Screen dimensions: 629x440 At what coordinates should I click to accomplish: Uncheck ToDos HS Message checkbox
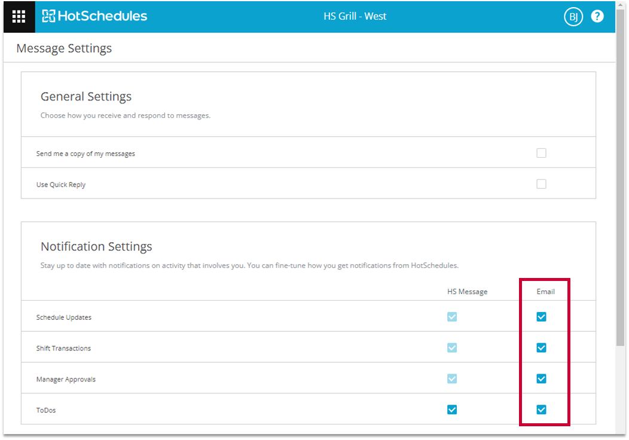point(451,410)
